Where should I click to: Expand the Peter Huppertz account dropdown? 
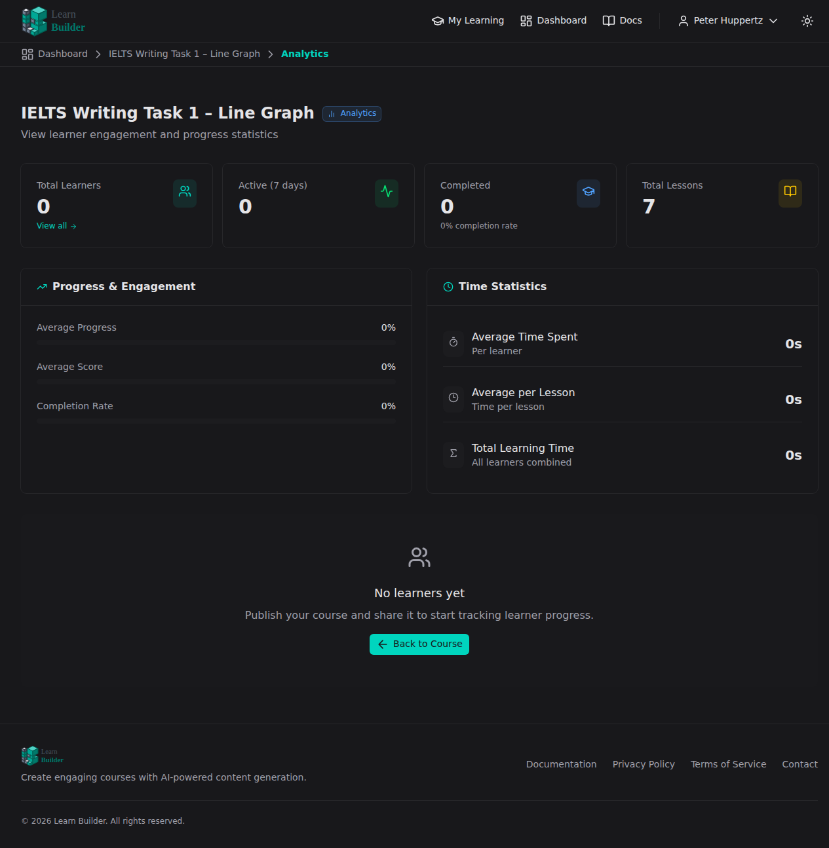727,20
